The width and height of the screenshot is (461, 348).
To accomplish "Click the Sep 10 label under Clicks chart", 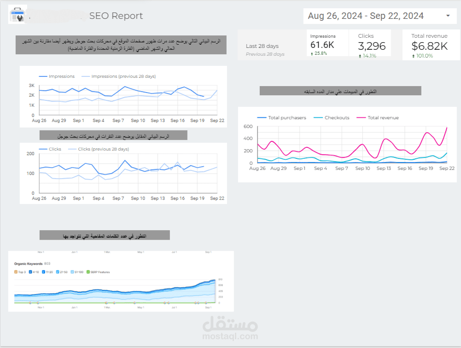I will click(138, 198).
